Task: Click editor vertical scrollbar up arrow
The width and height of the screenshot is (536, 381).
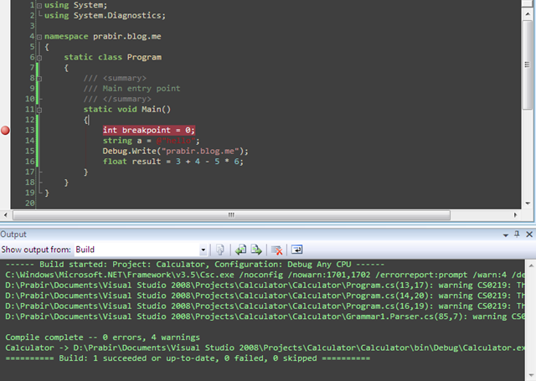Action: coord(528,13)
